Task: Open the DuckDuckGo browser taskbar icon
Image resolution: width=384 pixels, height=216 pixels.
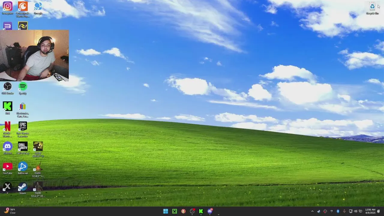Action: click(x=183, y=211)
